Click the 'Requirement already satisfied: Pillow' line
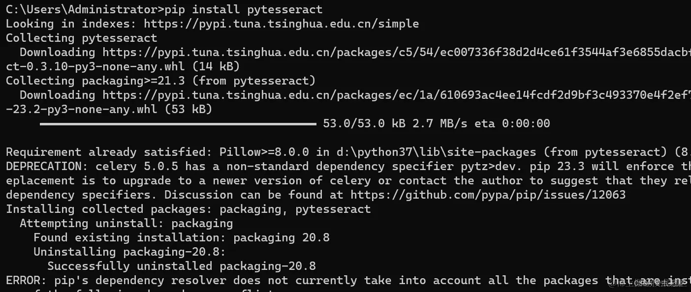691x292 pixels. [348, 152]
